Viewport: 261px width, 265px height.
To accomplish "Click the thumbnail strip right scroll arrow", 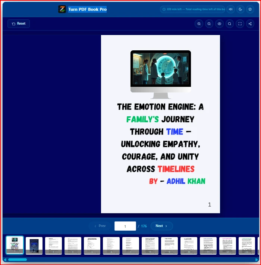I will click(x=257, y=259).
